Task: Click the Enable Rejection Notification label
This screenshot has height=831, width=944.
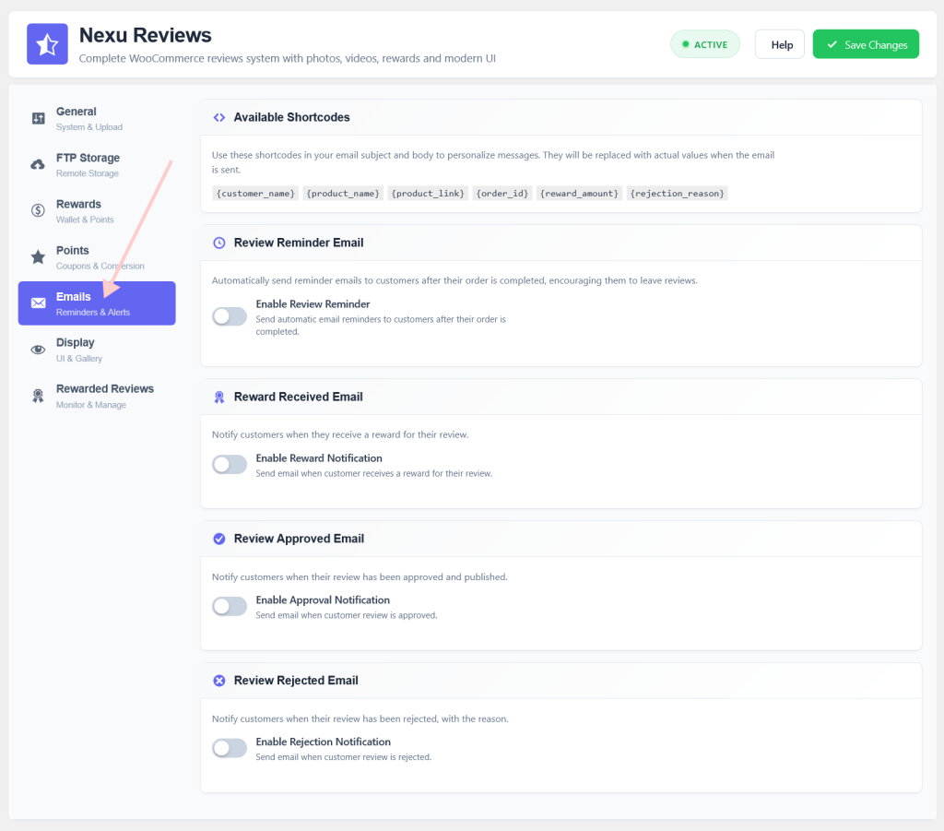Action: (323, 742)
